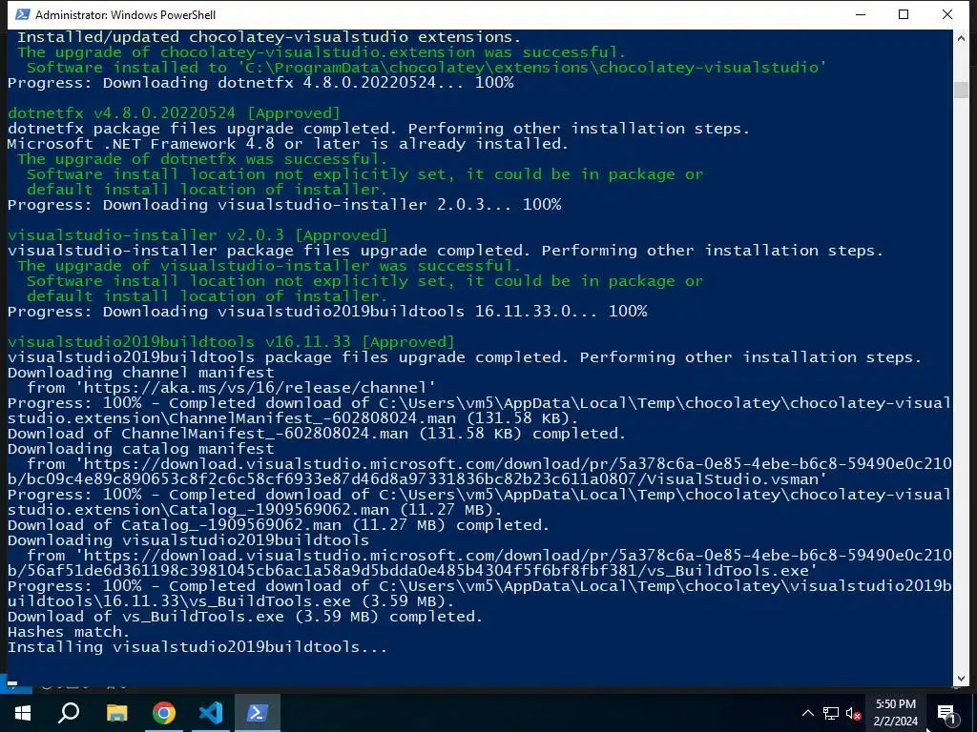Click the PowerShell vertical scrollbar thumb
977x732 pixels.
[960, 89]
